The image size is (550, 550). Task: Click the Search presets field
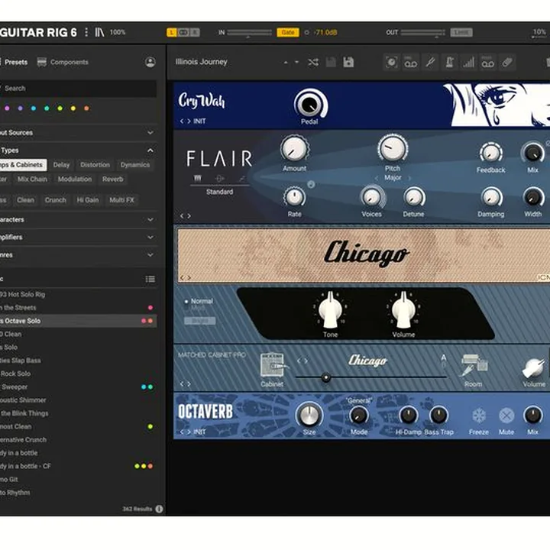point(78,89)
